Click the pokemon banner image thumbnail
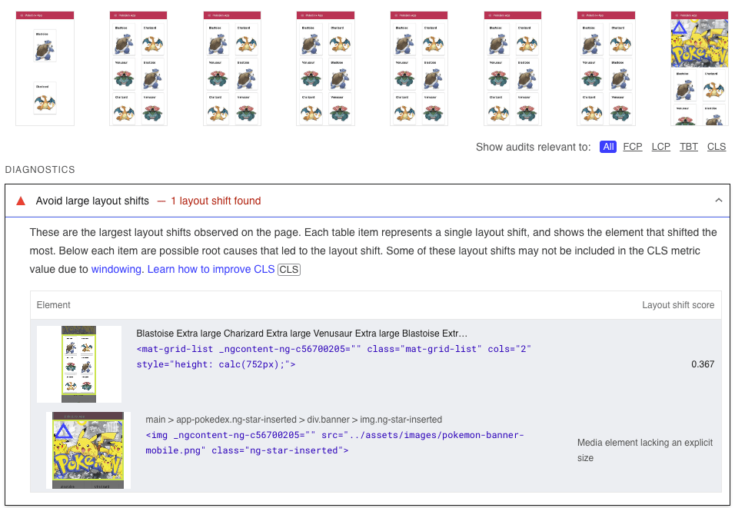This screenshot has height=508, width=735. pos(88,450)
